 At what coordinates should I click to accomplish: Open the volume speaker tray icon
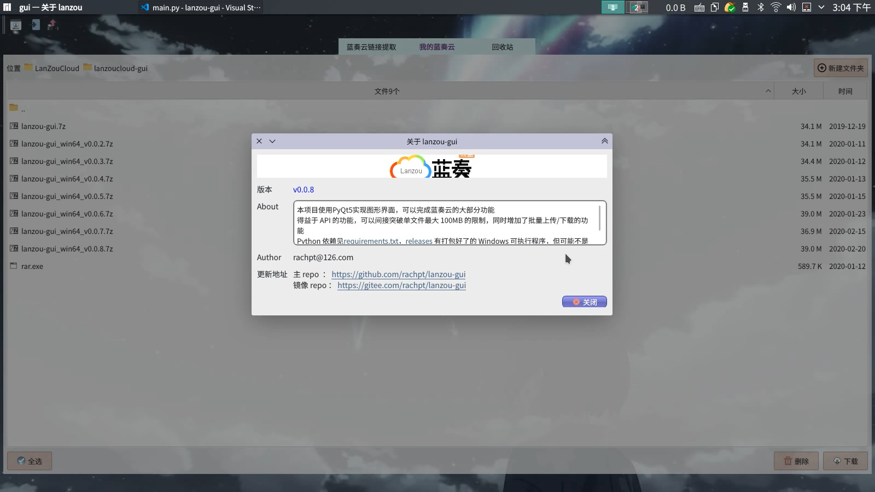pos(791,8)
